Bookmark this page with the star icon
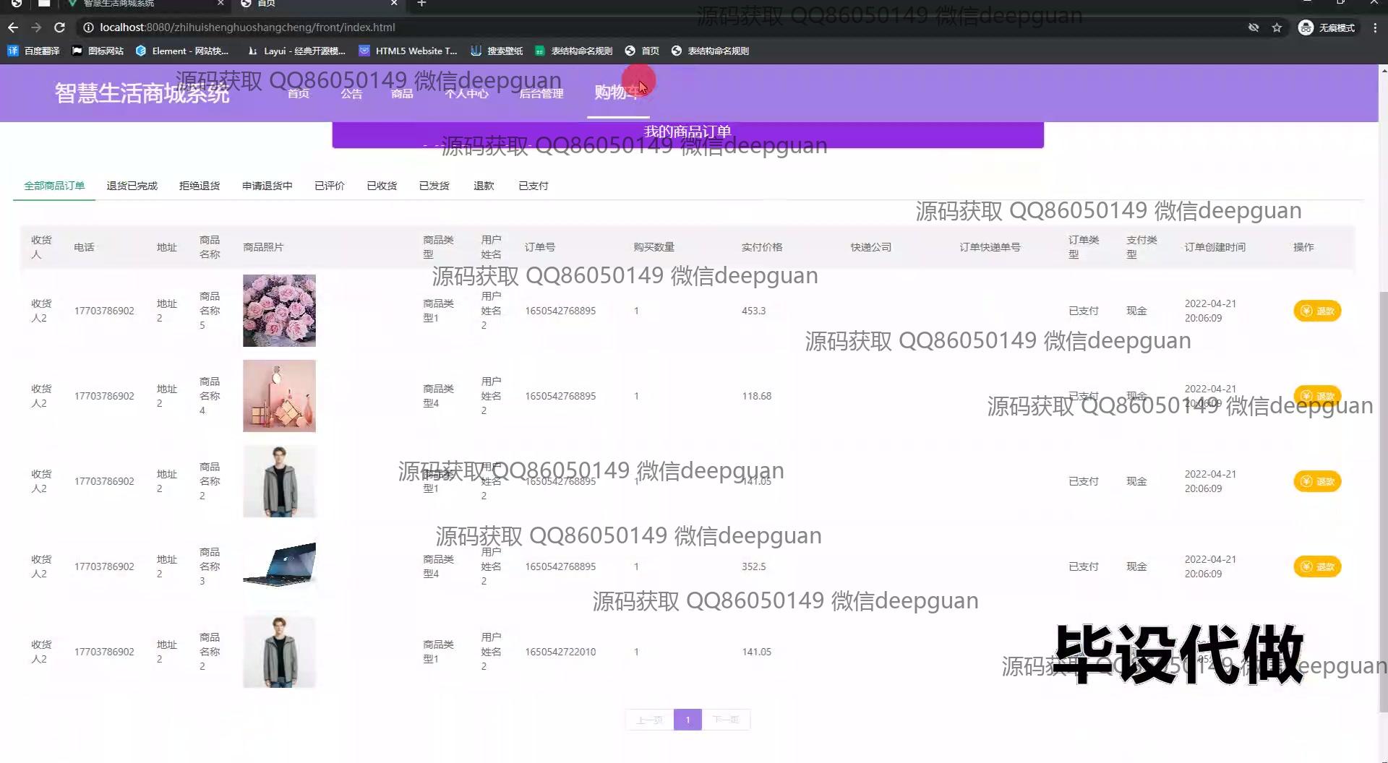The height and width of the screenshot is (763, 1388). [1277, 27]
